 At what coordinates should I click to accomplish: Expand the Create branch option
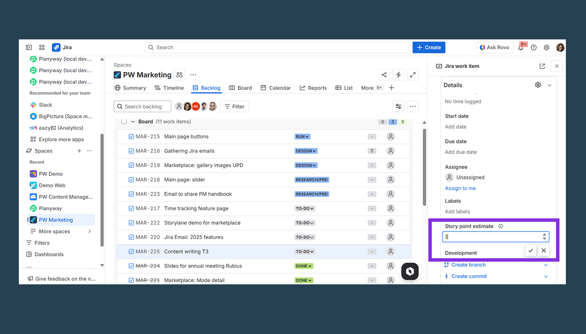(546, 265)
